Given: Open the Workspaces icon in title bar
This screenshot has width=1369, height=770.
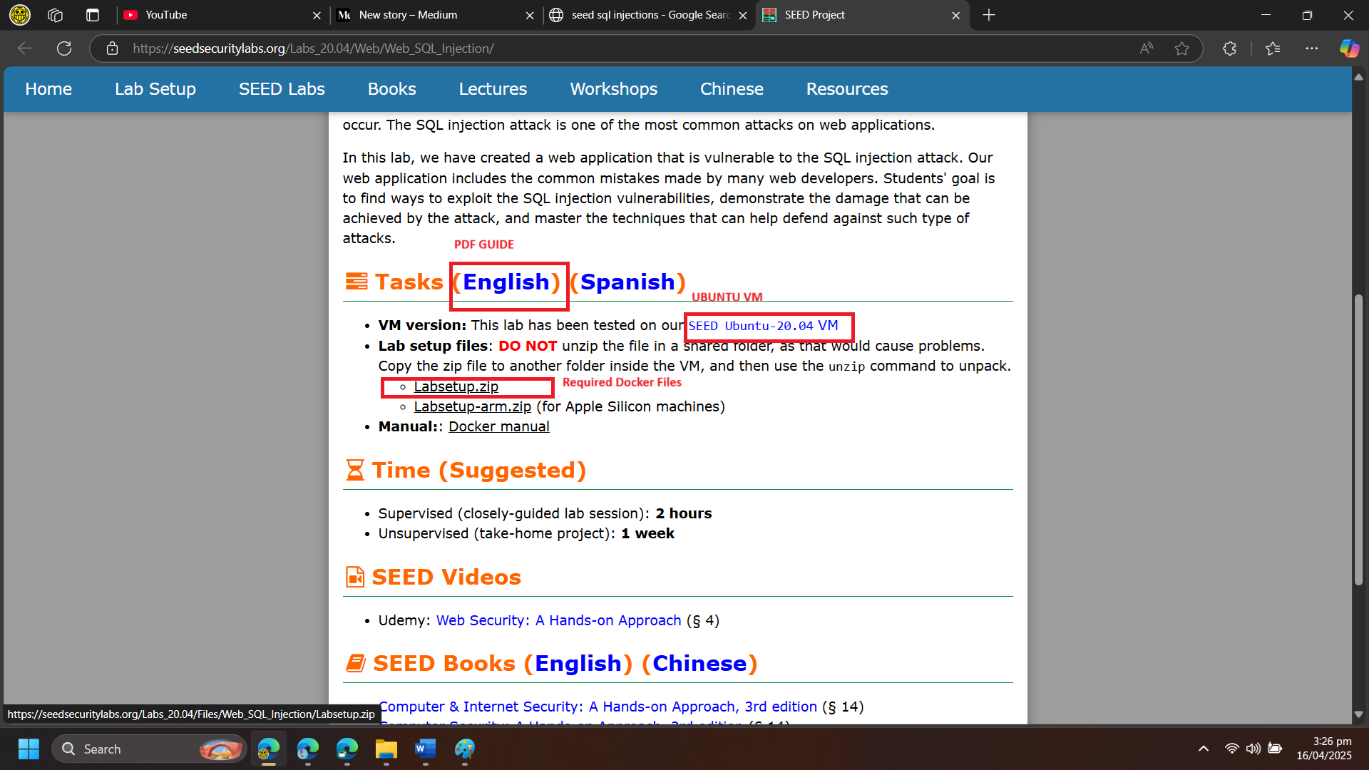Looking at the screenshot, I should click(x=56, y=15).
